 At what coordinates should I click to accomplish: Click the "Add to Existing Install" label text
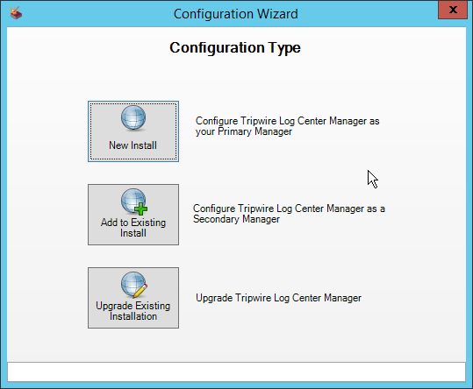(133, 228)
